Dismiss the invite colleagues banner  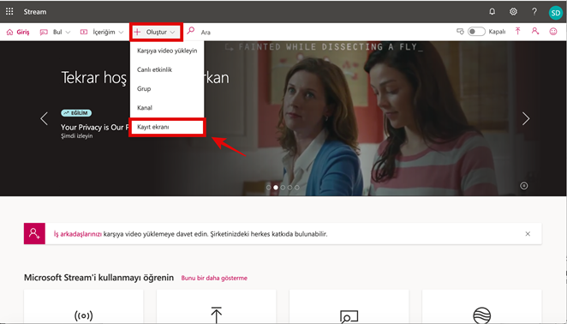[x=528, y=234]
